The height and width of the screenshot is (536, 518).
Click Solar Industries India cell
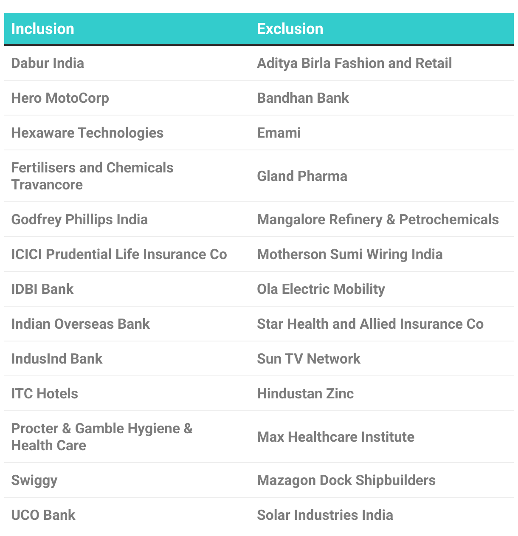point(325,515)
